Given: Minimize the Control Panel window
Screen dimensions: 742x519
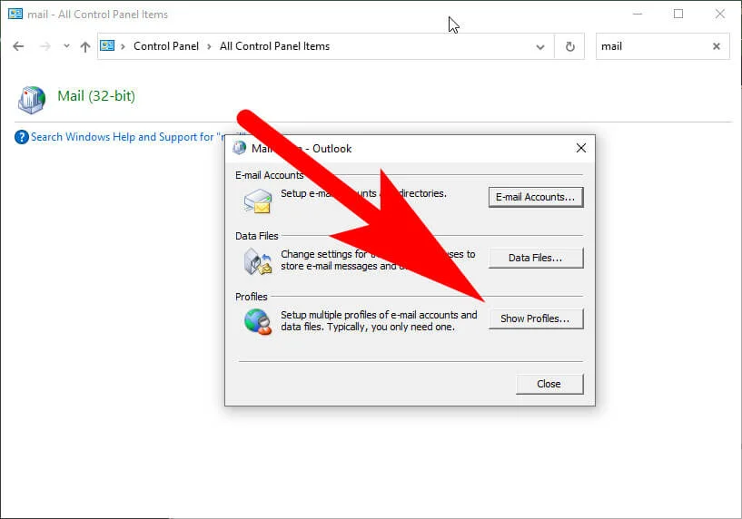Looking at the screenshot, I should coord(638,14).
